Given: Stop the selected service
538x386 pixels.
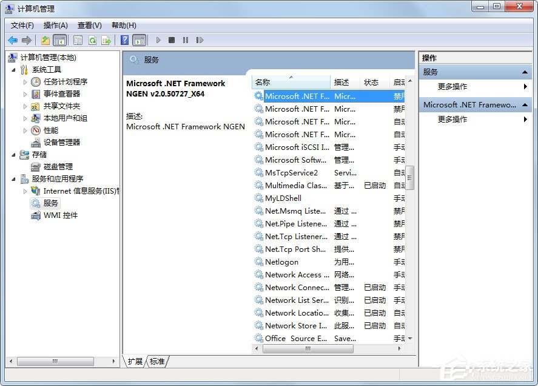Looking at the screenshot, I should click(172, 40).
